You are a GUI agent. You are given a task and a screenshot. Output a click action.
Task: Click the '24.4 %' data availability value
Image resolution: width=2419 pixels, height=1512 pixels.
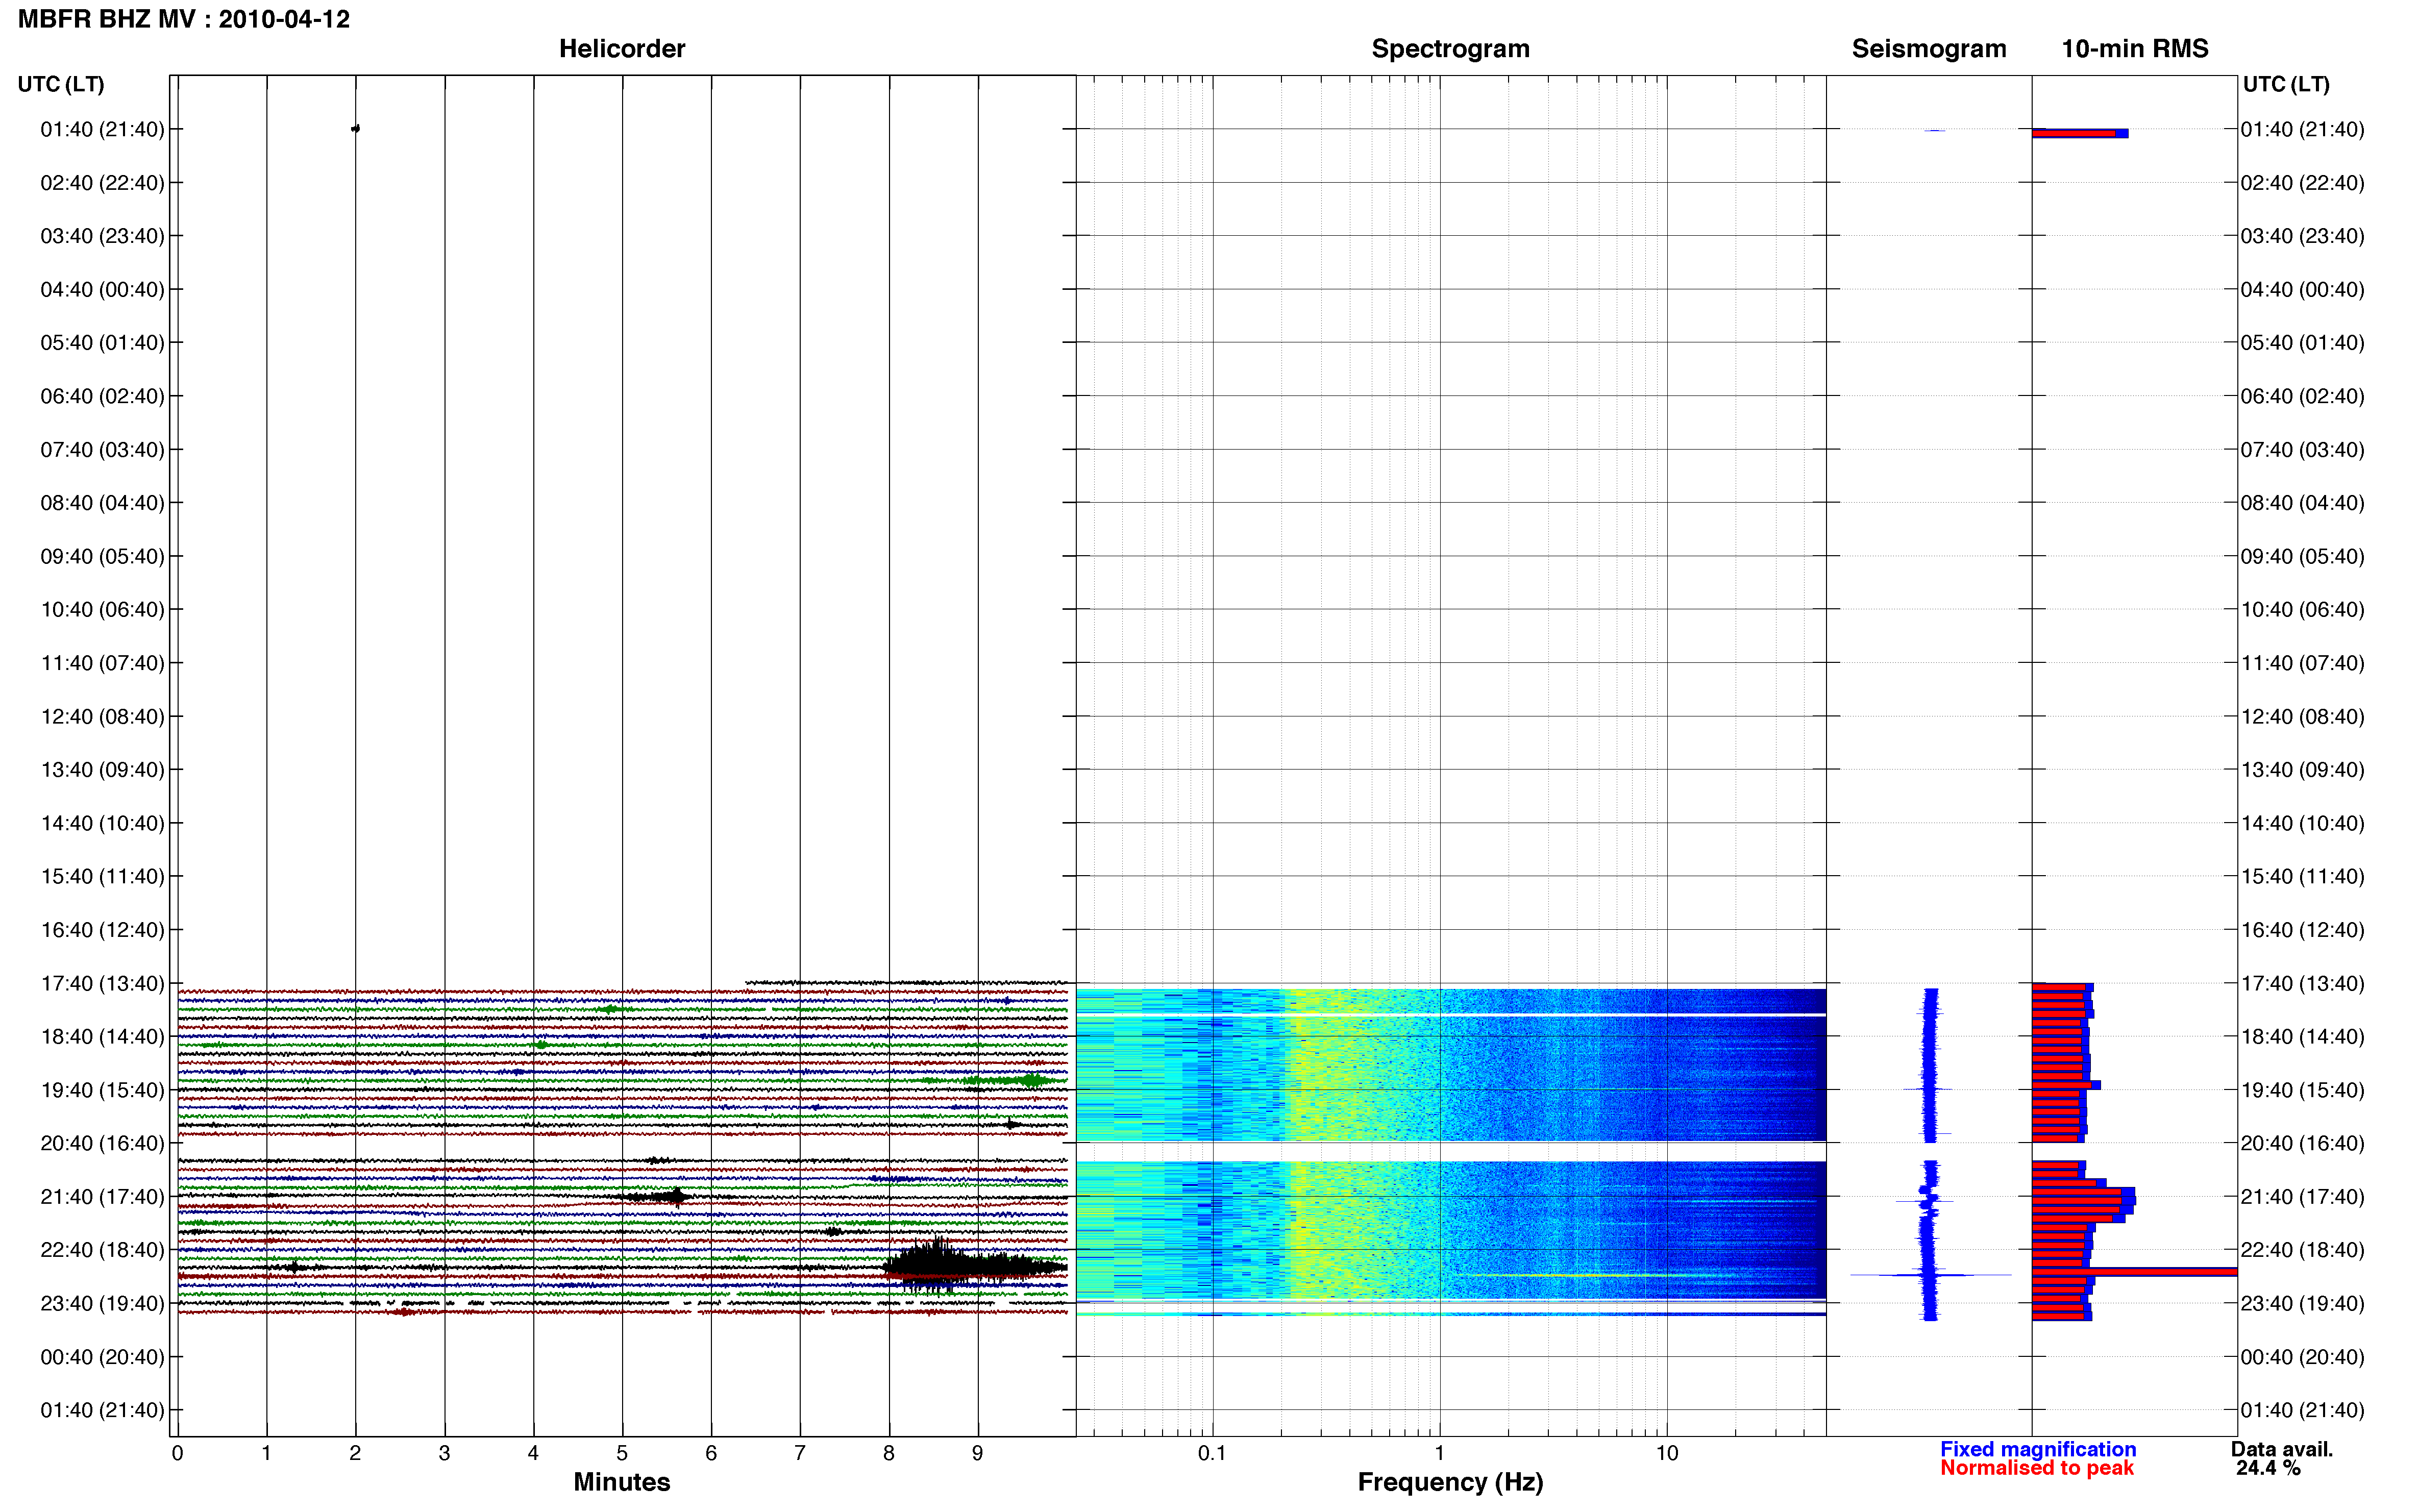(2268, 1468)
